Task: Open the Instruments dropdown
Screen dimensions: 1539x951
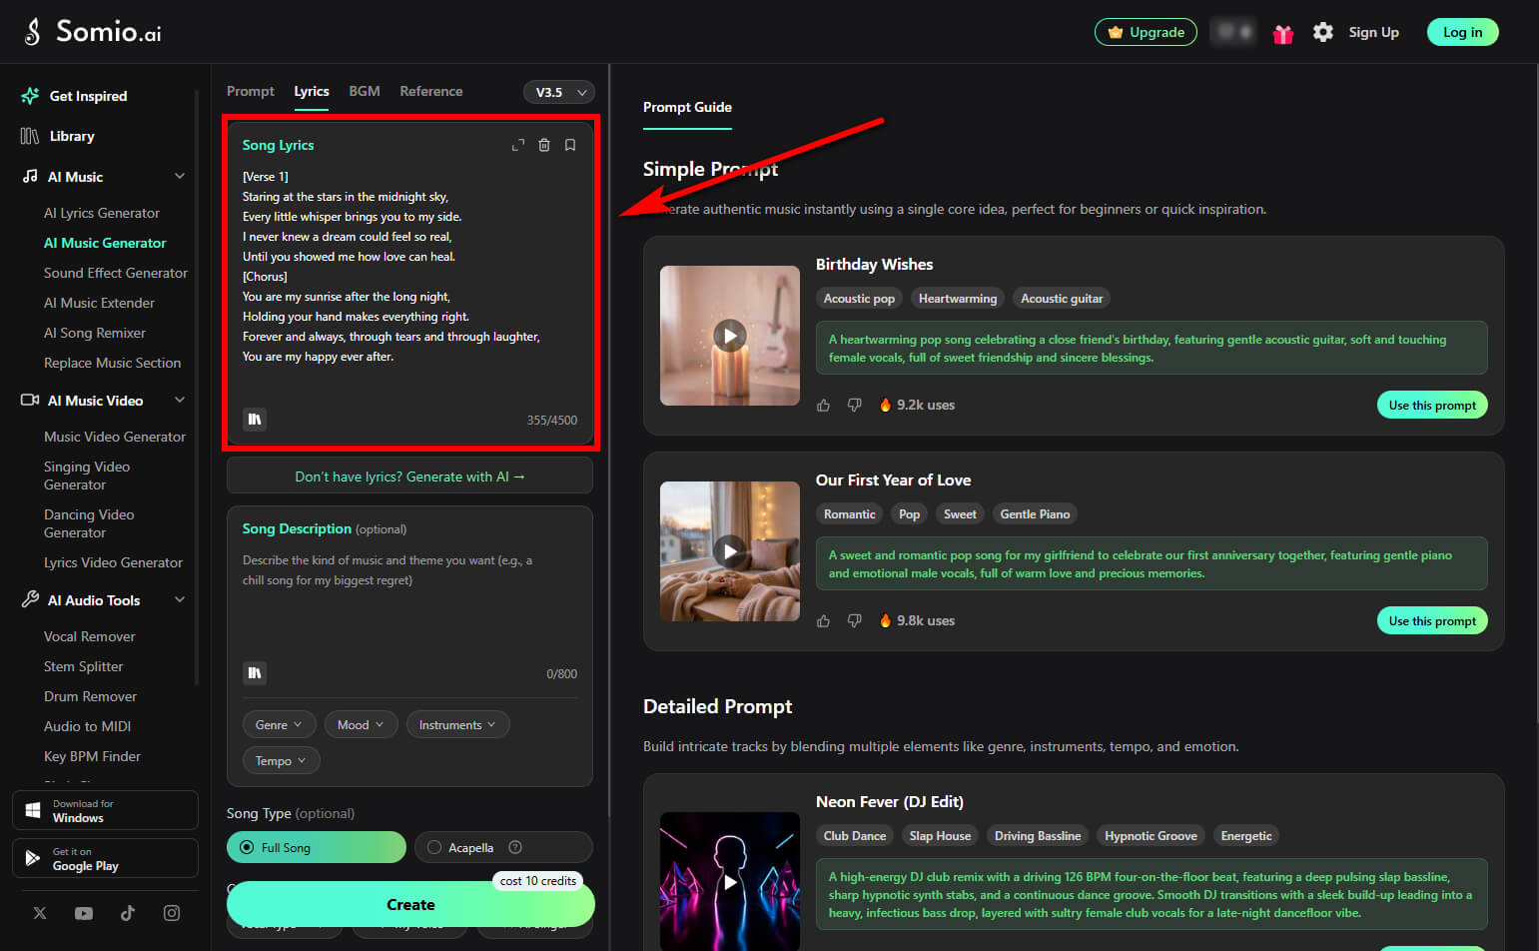Action: click(457, 725)
